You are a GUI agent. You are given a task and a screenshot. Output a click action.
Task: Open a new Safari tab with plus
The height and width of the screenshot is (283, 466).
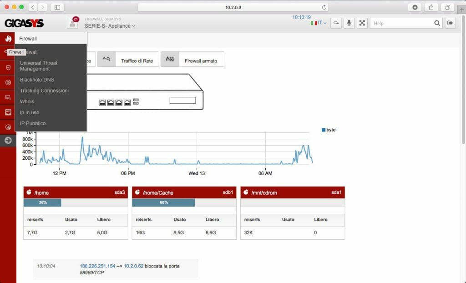tap(461, 10)
